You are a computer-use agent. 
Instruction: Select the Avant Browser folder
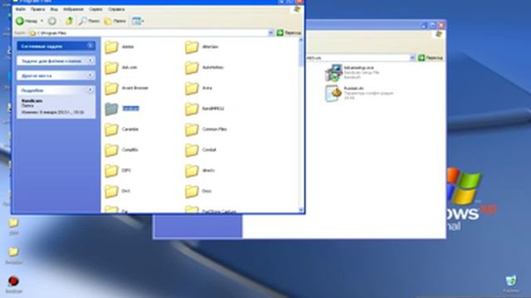126,89
